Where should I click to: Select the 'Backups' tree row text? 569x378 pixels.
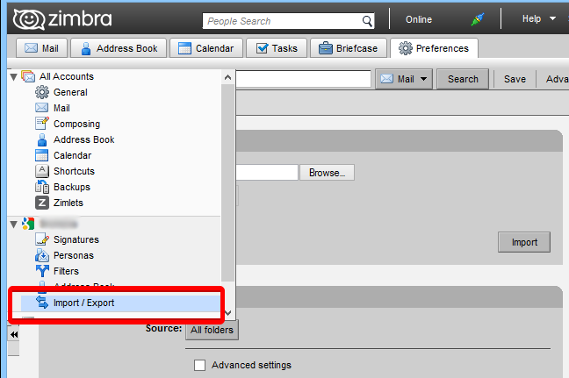72,187
